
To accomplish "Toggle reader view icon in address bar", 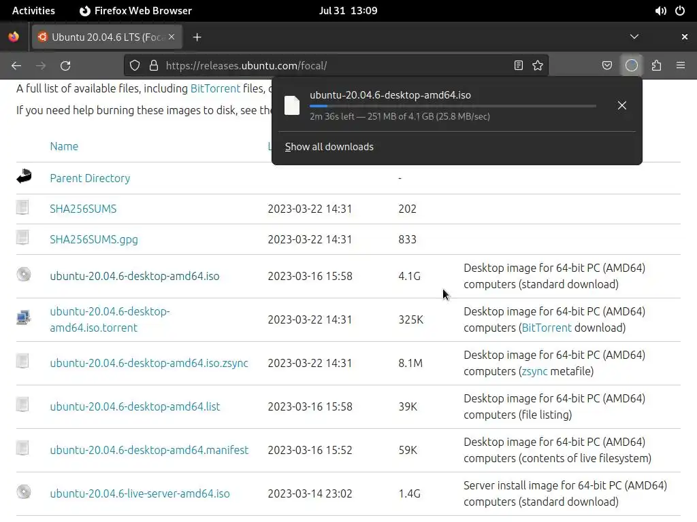I will [518, 66].
